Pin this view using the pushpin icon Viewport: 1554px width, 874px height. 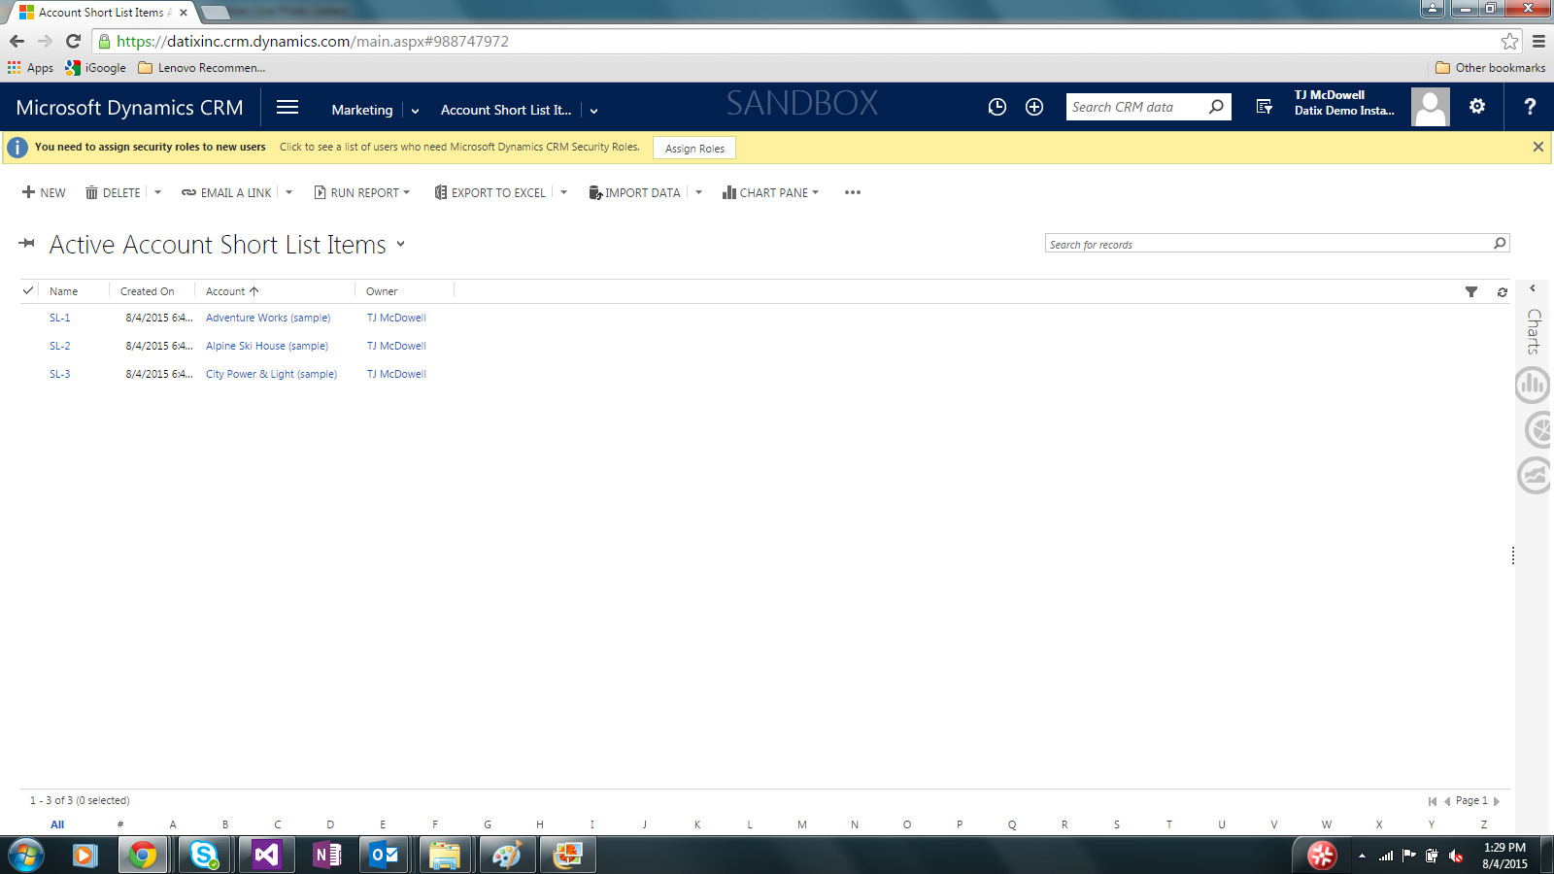coord(27,244)
